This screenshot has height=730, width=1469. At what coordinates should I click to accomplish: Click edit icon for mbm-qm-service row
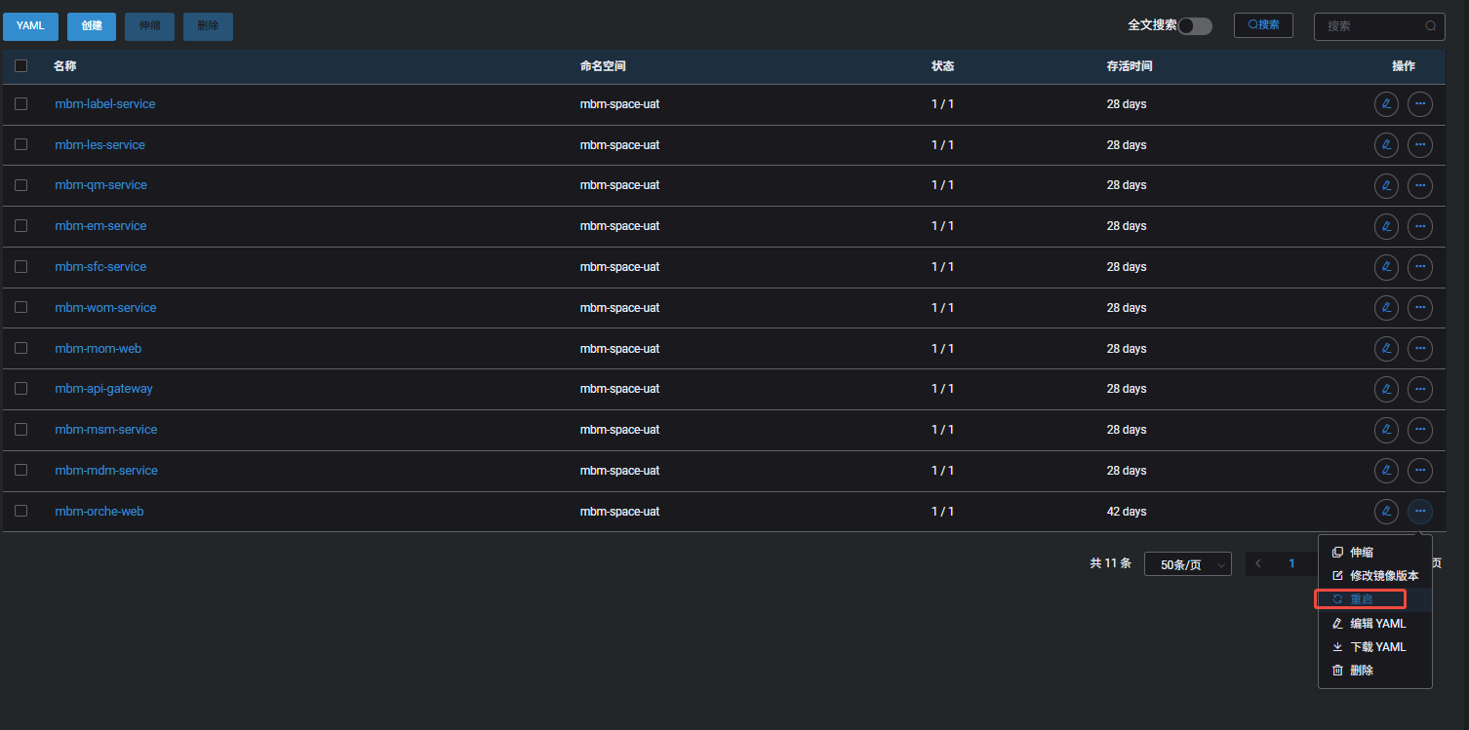1386,185
